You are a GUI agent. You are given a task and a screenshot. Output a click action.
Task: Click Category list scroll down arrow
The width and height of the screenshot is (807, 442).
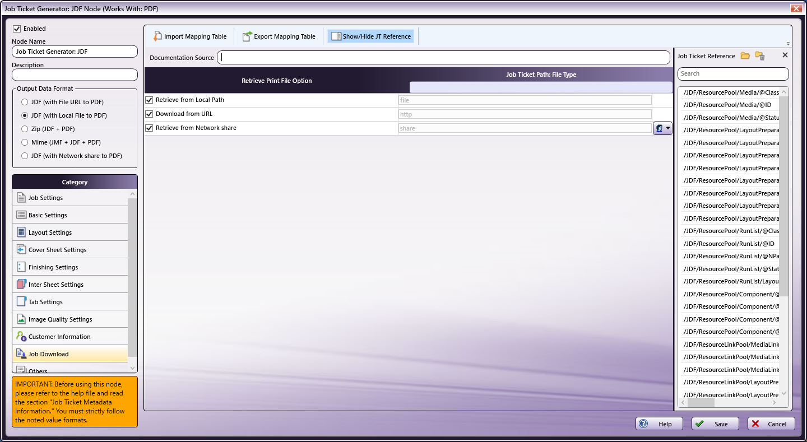133,368
